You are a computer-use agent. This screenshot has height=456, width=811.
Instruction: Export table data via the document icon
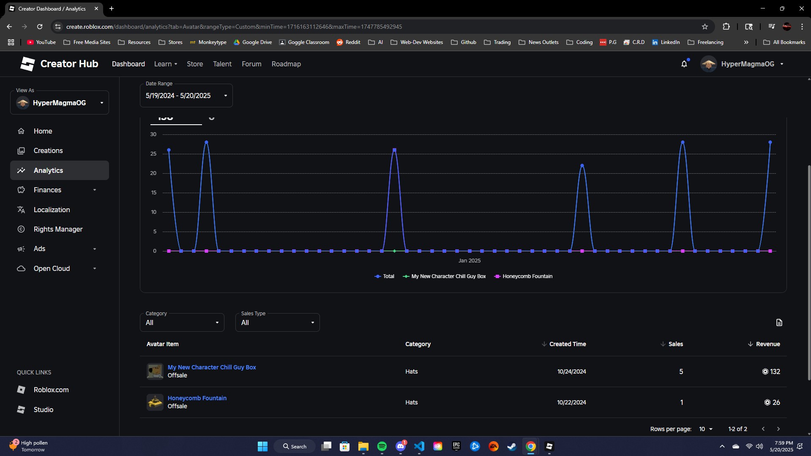click(x=779, y=322)
